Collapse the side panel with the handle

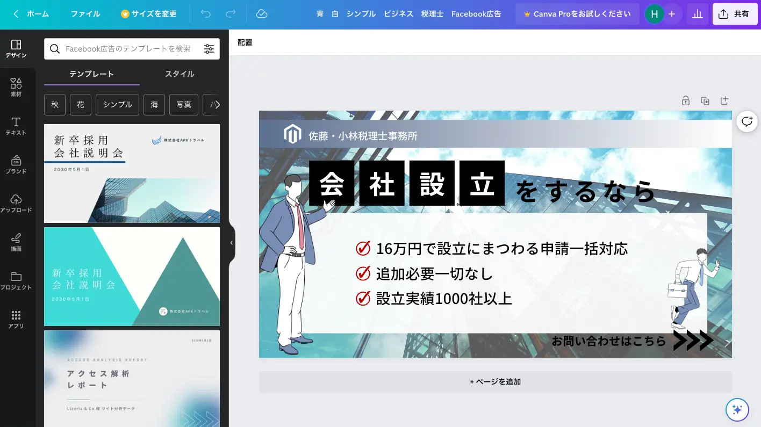point(232,243)
